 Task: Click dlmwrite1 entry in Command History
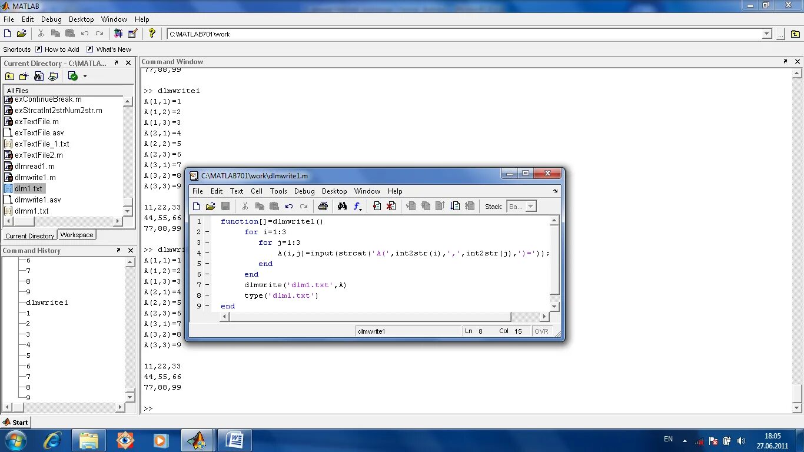coord(47,303)
